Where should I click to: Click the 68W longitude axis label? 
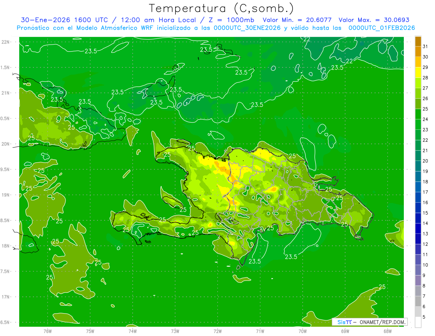pyautogui.click(x=388, y=331)
